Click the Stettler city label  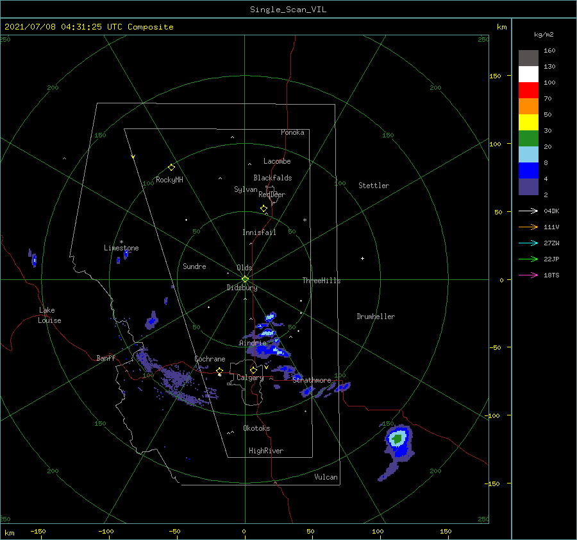[374, 186]
